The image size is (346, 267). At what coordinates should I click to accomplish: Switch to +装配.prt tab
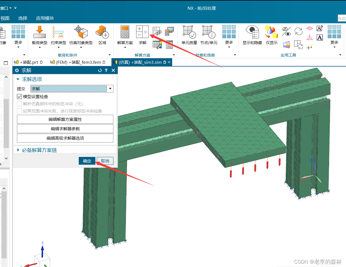(29, 62)
